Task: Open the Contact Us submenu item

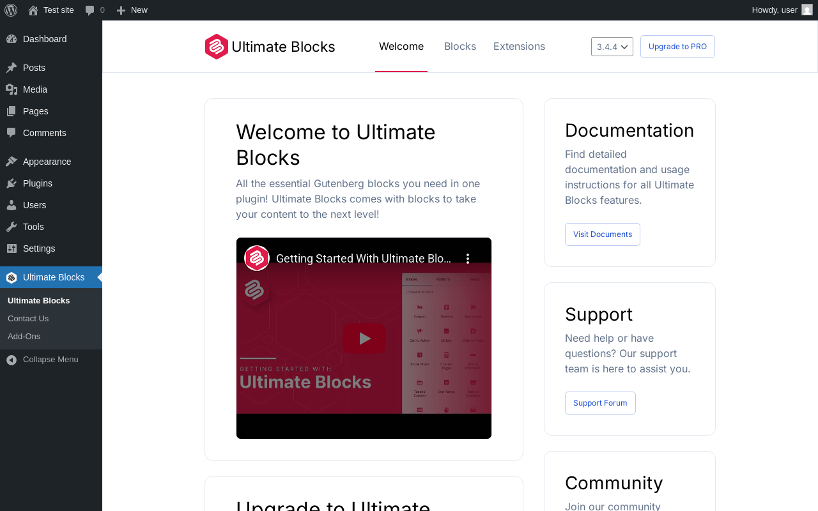Action: (28, 318)
